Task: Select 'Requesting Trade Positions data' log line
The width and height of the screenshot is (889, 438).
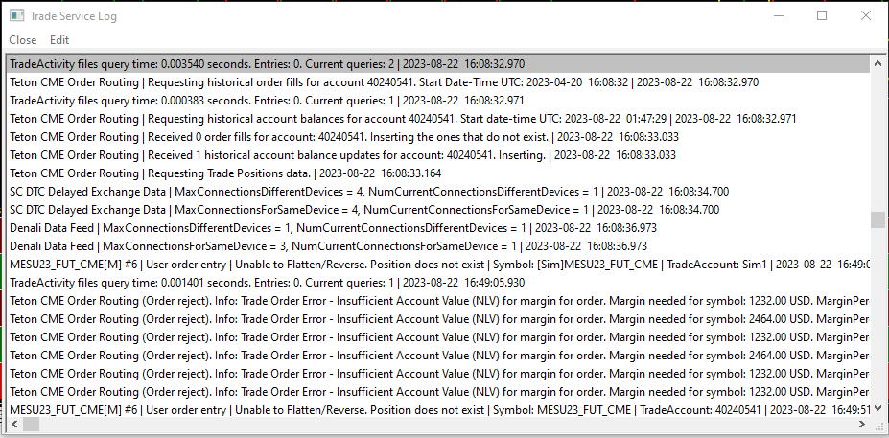Action: pos(437,173)
